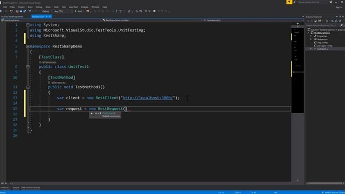This screenshot has width=345, height=194.
Task: Click the Save file toolbar icon
Action: pos(21,11)
